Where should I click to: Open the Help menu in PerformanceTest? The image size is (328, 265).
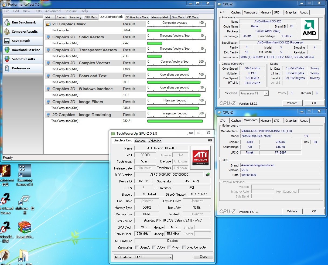click(x=84, y=11)
